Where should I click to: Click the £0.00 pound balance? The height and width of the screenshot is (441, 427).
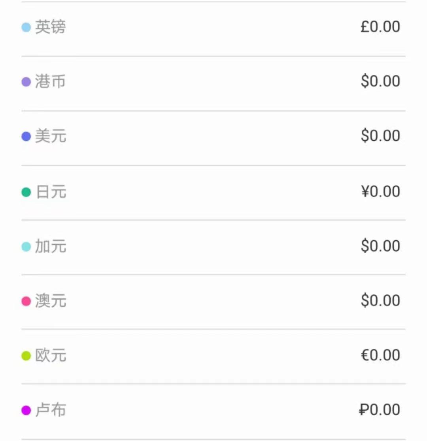pyautogui.click(x=380, y=27)
